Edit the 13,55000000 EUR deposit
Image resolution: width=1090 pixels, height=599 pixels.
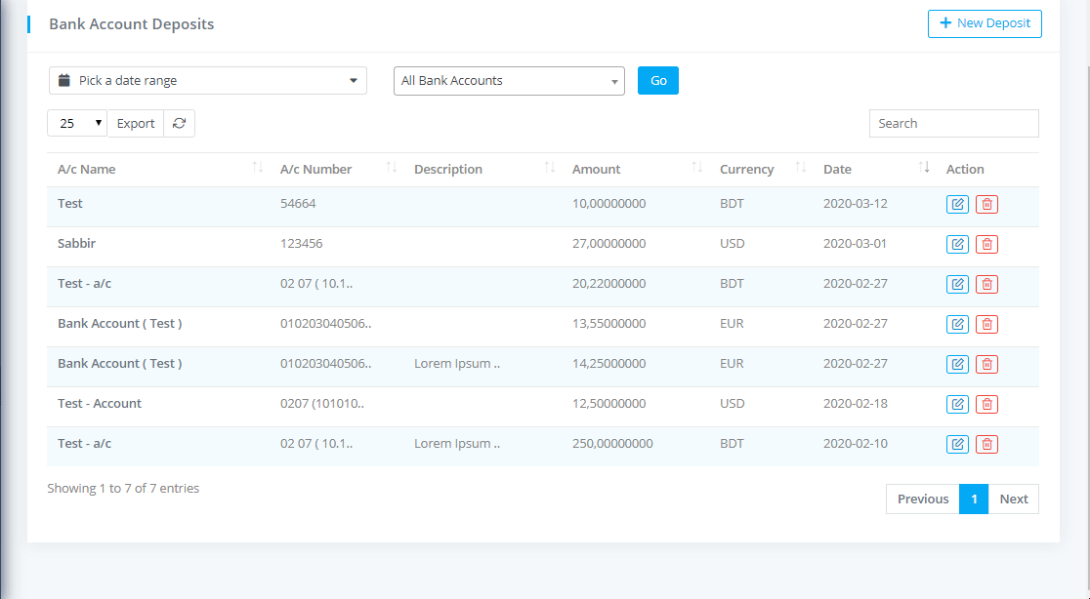point(957,324)
